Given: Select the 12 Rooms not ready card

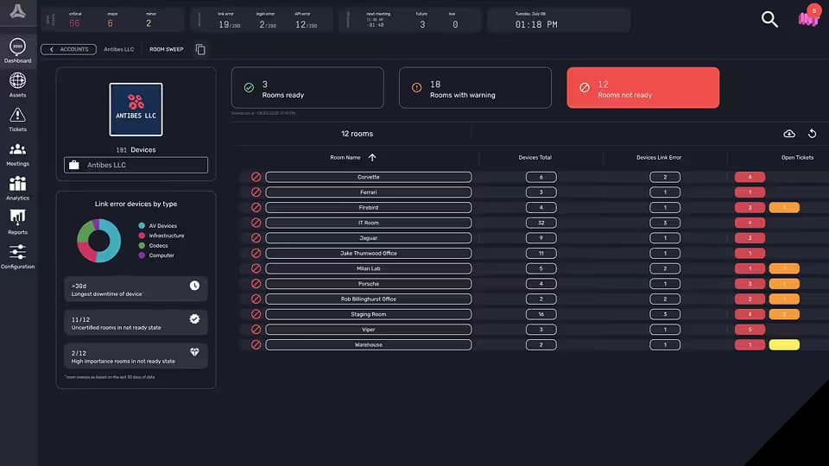Looking at the screenshot, I should click(642, 88).
